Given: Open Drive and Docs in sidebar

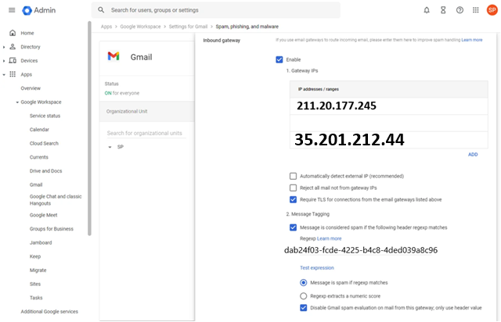Looking at the screenshot, I should pos(45,170).
